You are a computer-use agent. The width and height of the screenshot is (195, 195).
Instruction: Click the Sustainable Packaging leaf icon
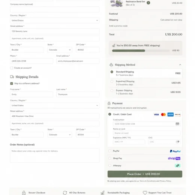pos(102,193)
